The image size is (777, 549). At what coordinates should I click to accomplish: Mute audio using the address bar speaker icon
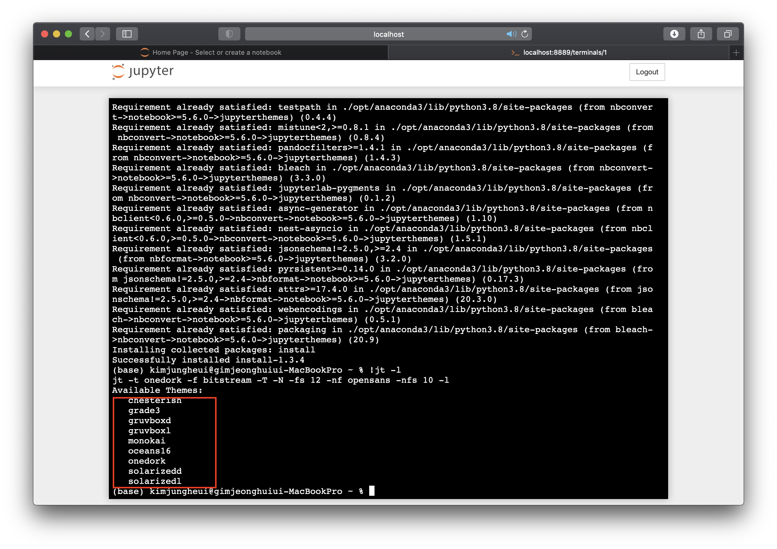511,34
